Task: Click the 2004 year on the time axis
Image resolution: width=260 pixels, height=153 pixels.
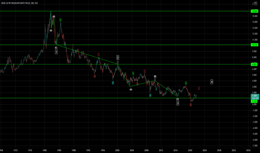Action: [132, 150]
